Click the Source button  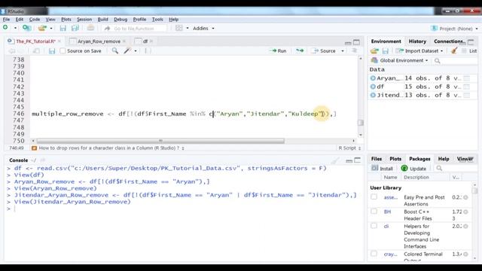pos(324,51)
